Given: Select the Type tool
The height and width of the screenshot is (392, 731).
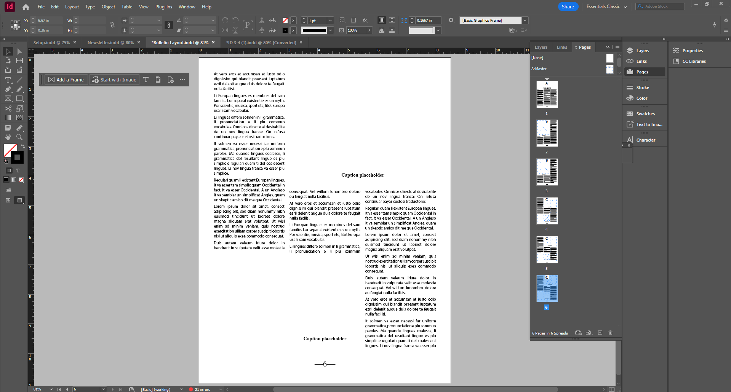Looking at the screenshot, I should [8, 80].
